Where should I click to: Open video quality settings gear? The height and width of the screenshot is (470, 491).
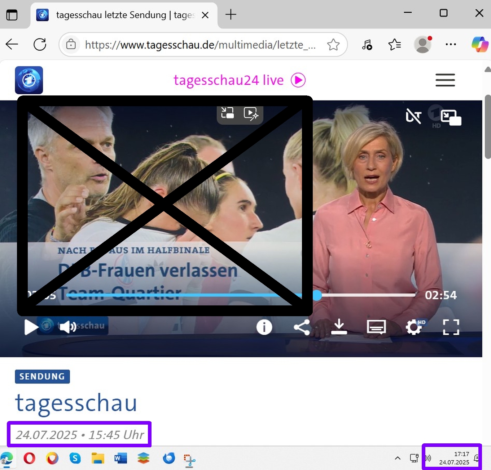pos(414,327)
